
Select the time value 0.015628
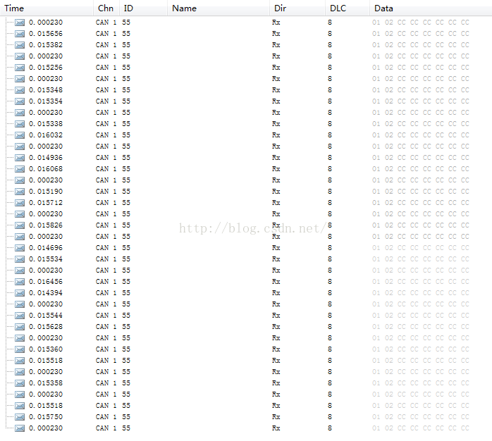[x=46, y=327]
